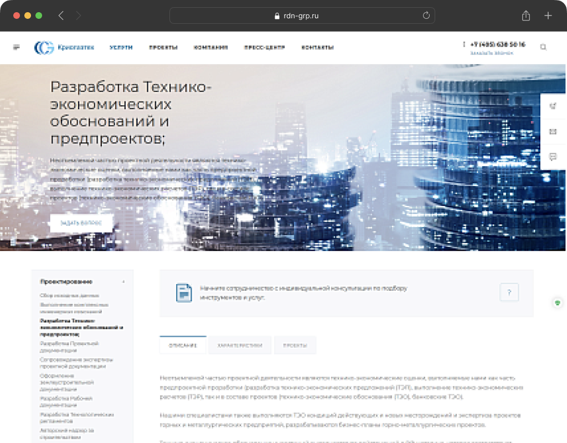The height and width of the screenshot is (443, 567).
Task: Open the Услуги menu in the top navigation
Action: click(x=121, y=48)
